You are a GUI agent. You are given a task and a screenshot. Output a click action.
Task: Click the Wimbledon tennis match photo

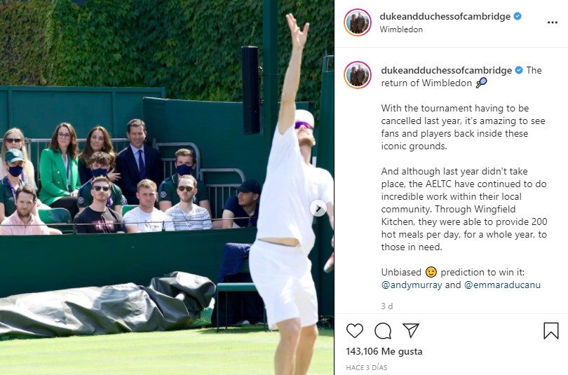coord(167,188)
